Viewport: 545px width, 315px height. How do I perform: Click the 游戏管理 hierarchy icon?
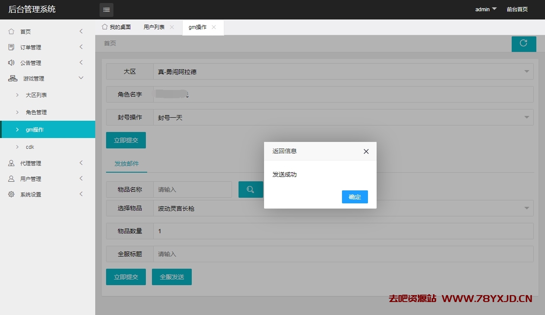(x=13, y=78)
